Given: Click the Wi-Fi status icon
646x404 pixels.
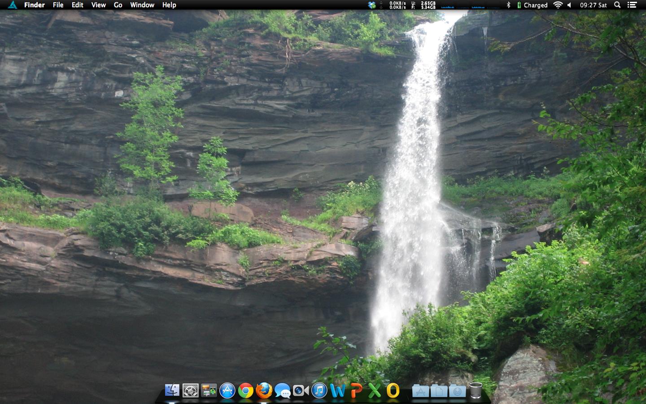Looking at the screenshot, I should pos(558,5).
